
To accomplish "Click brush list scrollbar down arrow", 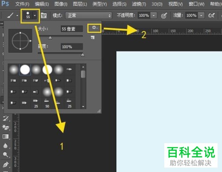I will [83, 106].
